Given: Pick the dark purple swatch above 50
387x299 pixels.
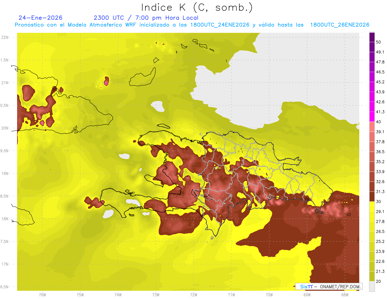Looking at the screenshot, I should 372,37.
